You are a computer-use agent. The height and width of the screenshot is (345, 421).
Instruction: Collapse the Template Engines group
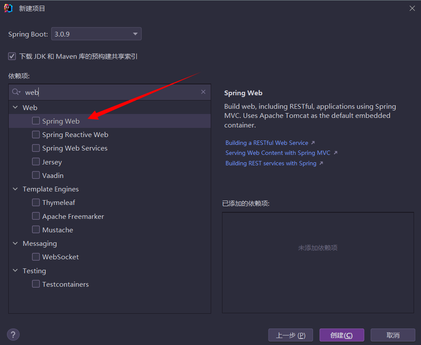[x=15, y=189]
